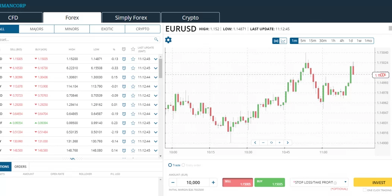This screenshot has width=392, height=196.
Task: Enable One Click Trading checkbox
Action: [364, 190]
